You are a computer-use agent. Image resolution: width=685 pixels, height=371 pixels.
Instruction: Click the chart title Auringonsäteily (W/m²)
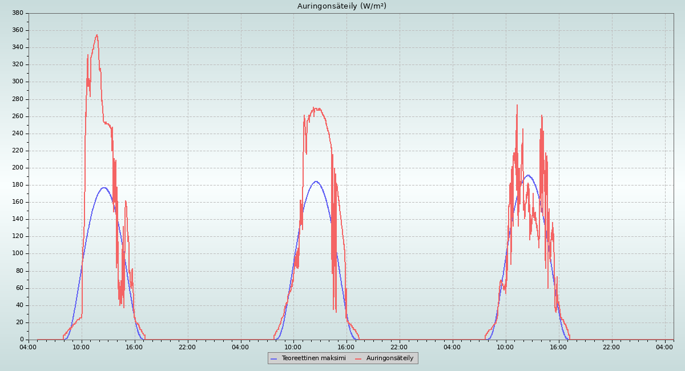pos(341,6)
